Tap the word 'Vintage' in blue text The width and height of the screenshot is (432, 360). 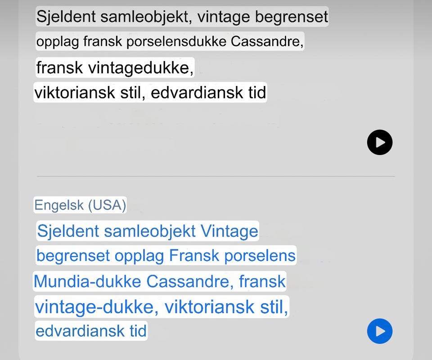pyautogui.click(x=229, y=231)
